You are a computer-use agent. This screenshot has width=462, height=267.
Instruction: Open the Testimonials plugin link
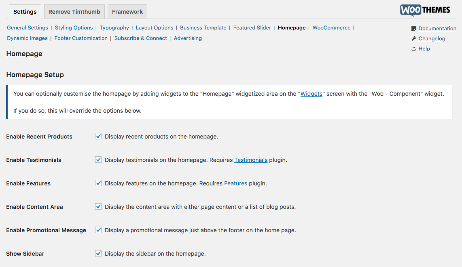(x=251, y=160)
